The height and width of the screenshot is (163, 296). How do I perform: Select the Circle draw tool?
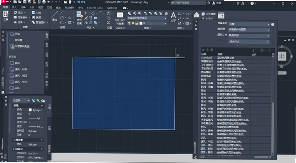[x=62, y=18]
